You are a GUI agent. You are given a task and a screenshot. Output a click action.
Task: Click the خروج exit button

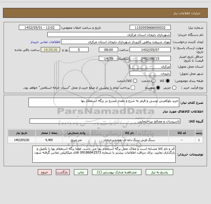coord(45,172)
